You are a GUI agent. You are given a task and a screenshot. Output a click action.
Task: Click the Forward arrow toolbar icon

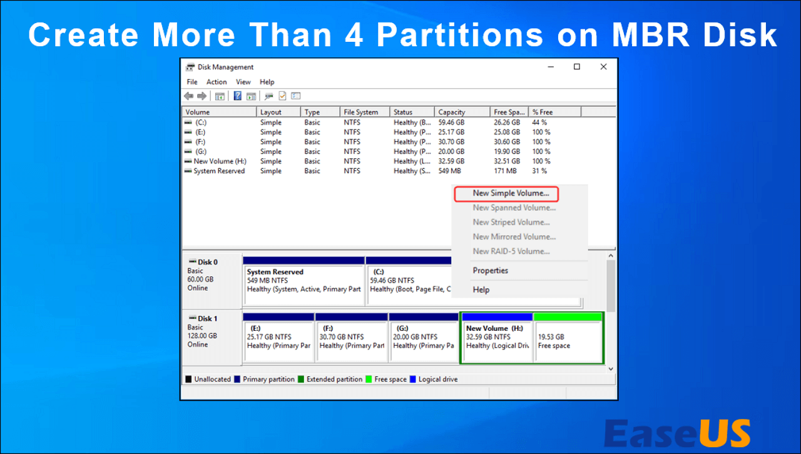click(202, 96)
